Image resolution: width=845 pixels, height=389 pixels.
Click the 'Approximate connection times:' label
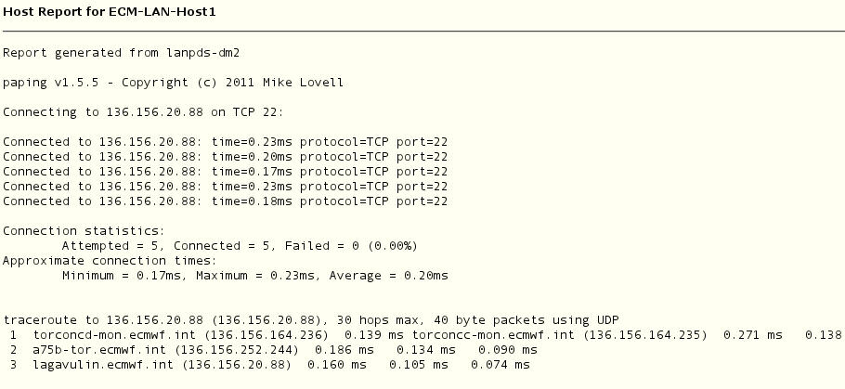tap(110, 261)
